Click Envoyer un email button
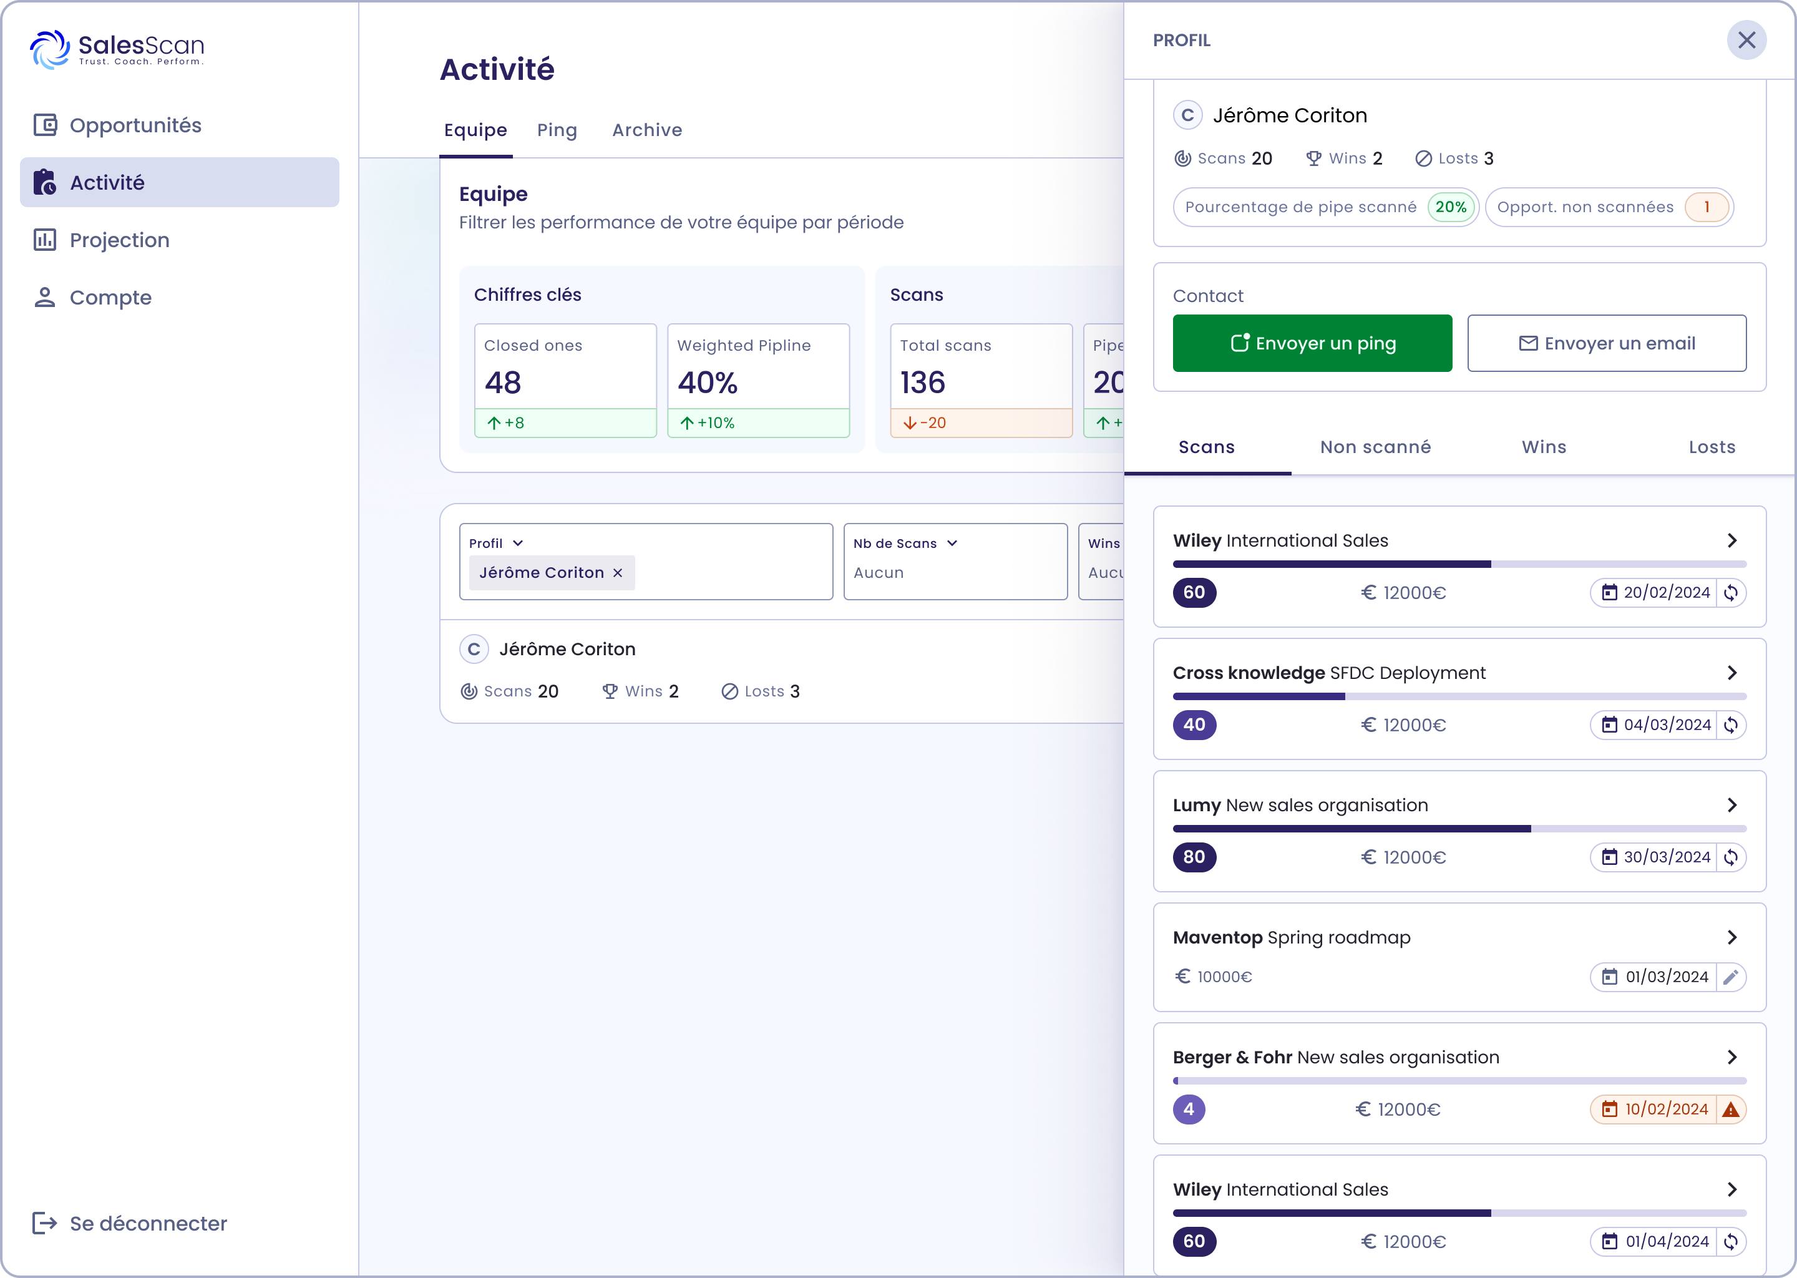 [x=1607, y=343]
